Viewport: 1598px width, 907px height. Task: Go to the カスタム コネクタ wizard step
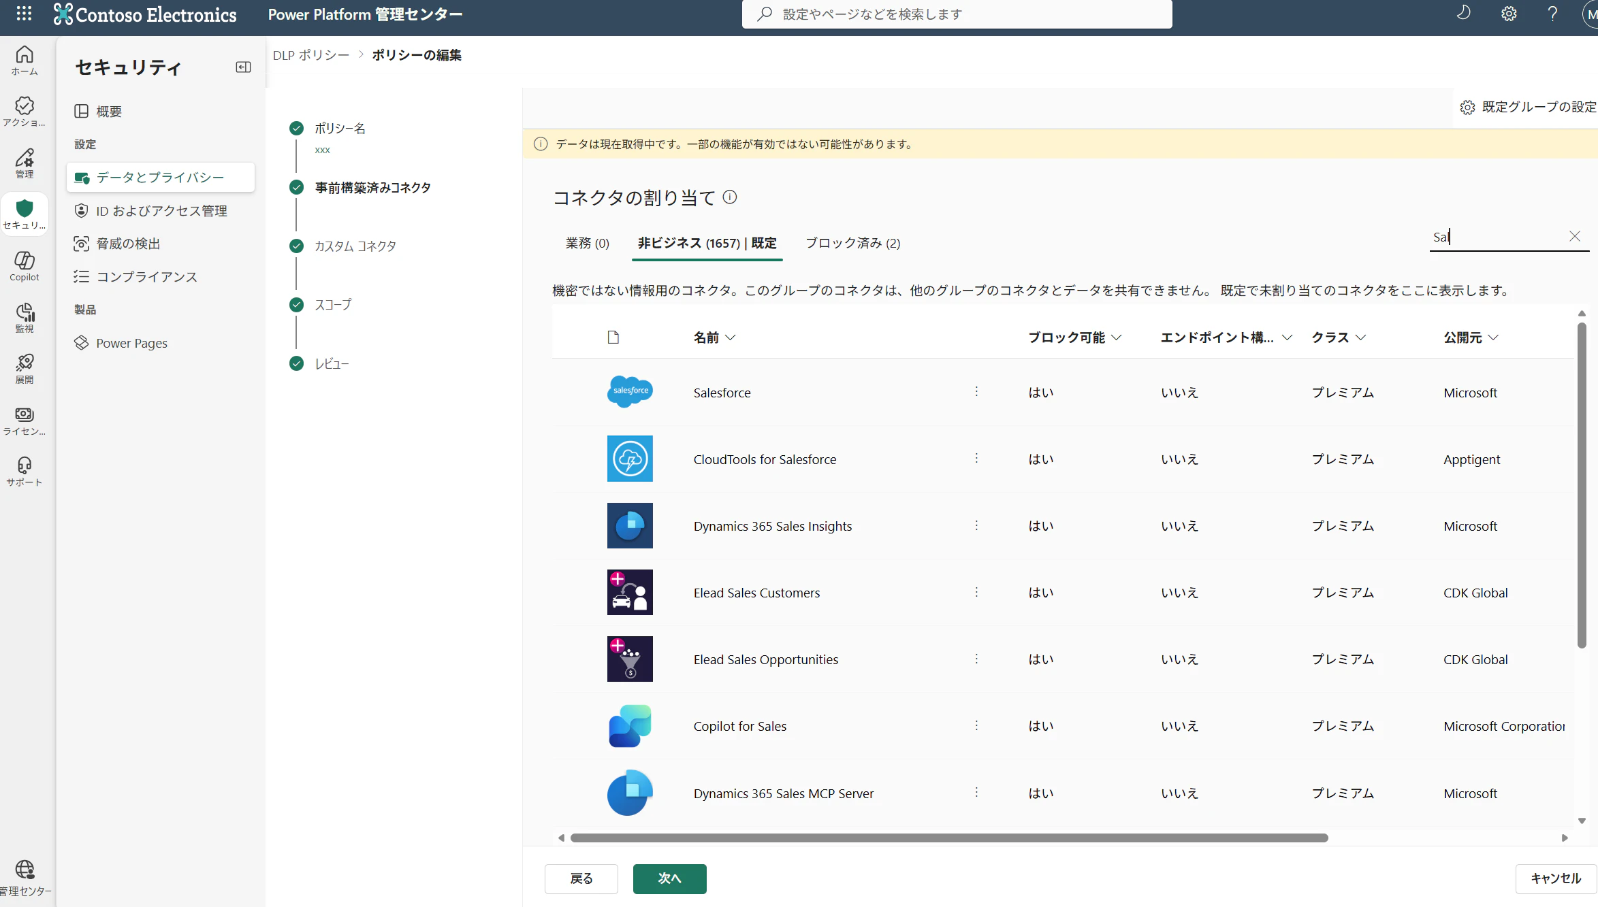[x=355, y=246]
